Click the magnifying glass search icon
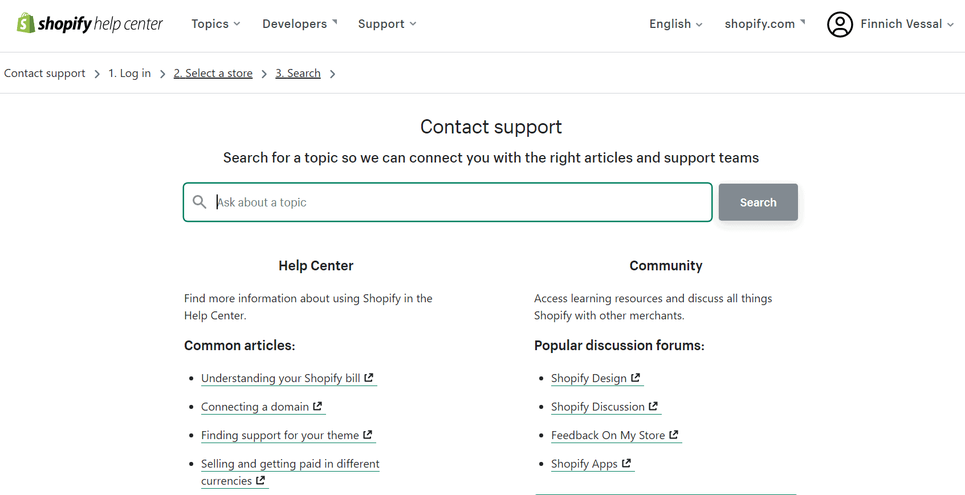 (x=199, y=202)
